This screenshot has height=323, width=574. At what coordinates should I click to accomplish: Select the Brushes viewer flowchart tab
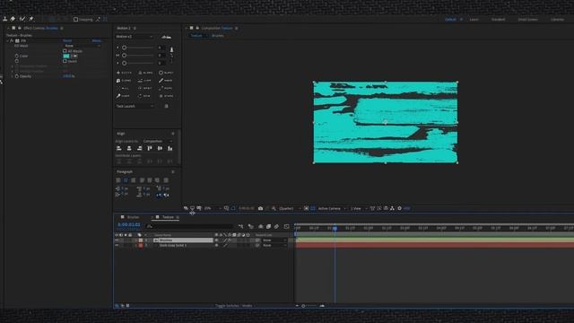click(x=217, y=36)
